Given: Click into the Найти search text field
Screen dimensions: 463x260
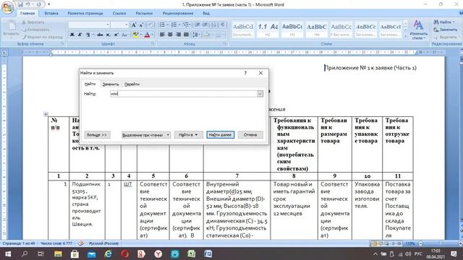Looking at the screenshot, I should click(184, 94).
